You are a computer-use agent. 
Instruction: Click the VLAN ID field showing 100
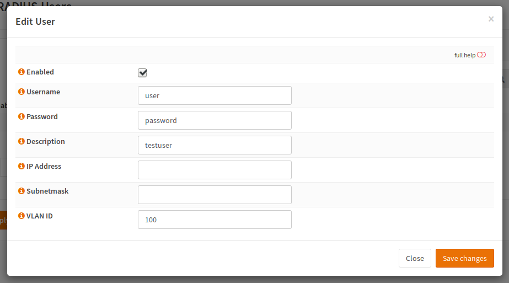click(215, 220)
